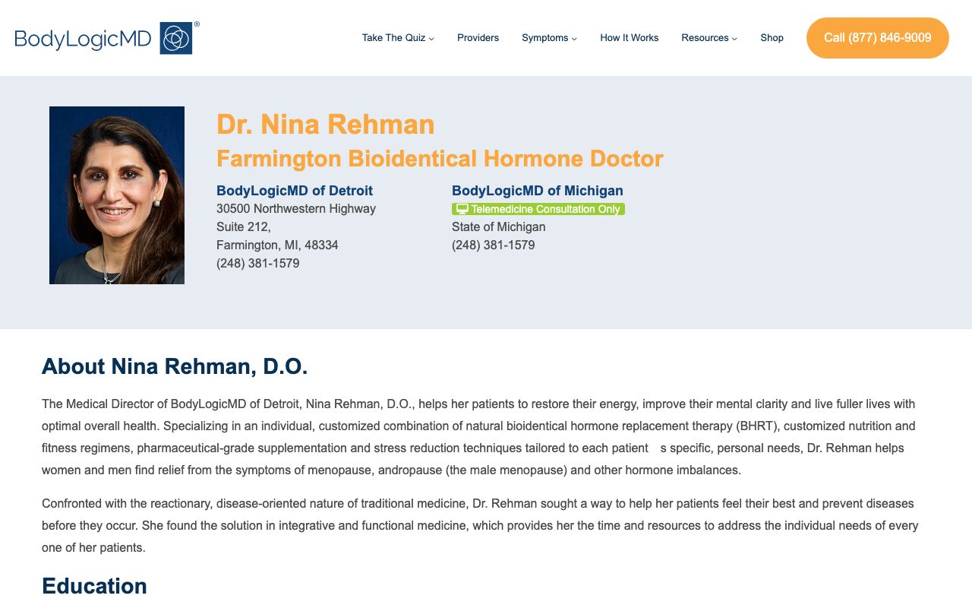Click the Call (877) 846-9009 button

(x=877, y=37)
